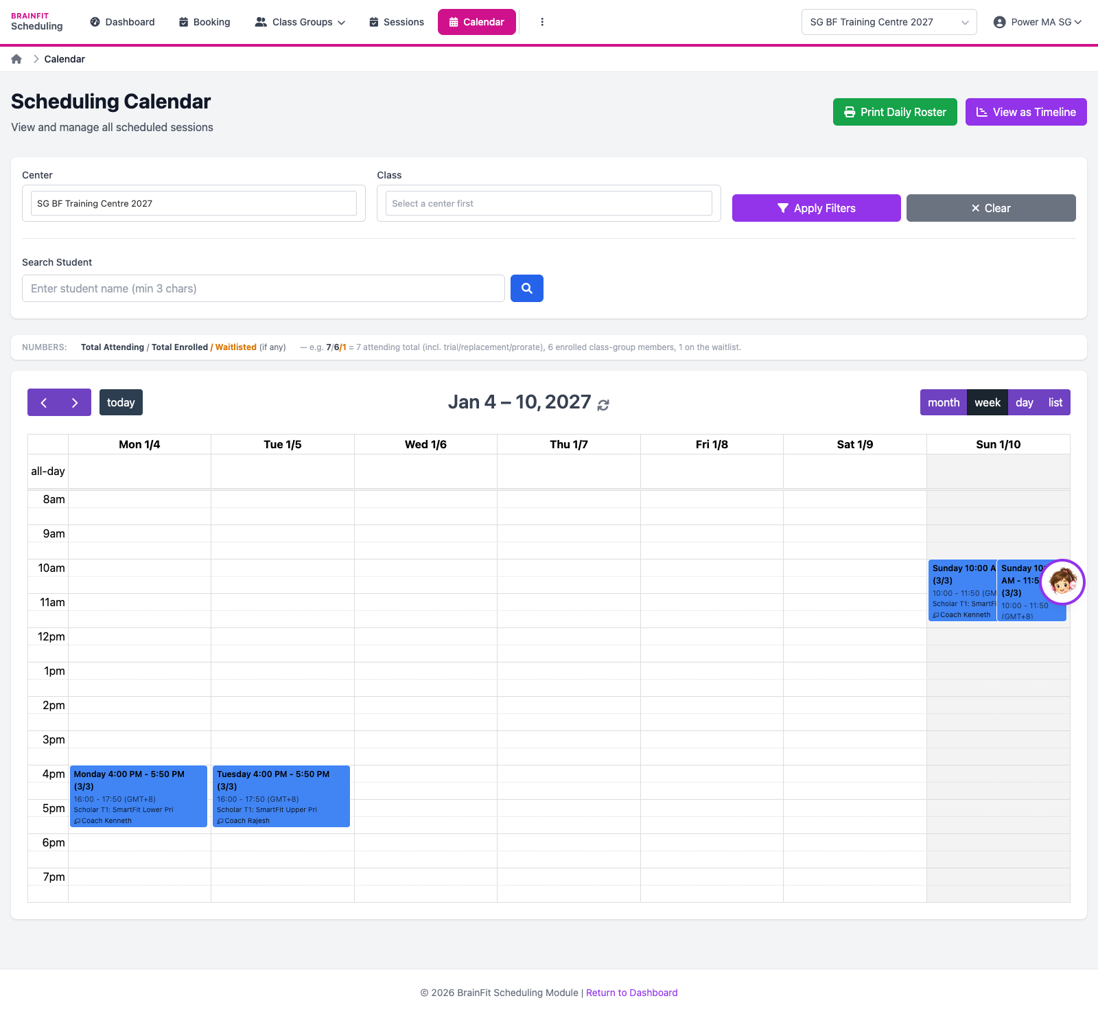The width and height of the screenshot is (1098, 1016).
Task: Open the Booking nav item
Action: (205, 22)
